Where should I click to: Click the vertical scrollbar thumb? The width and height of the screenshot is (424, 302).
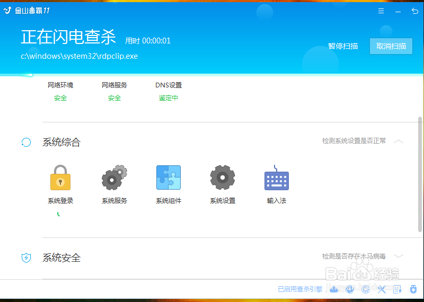coord(420,174)
